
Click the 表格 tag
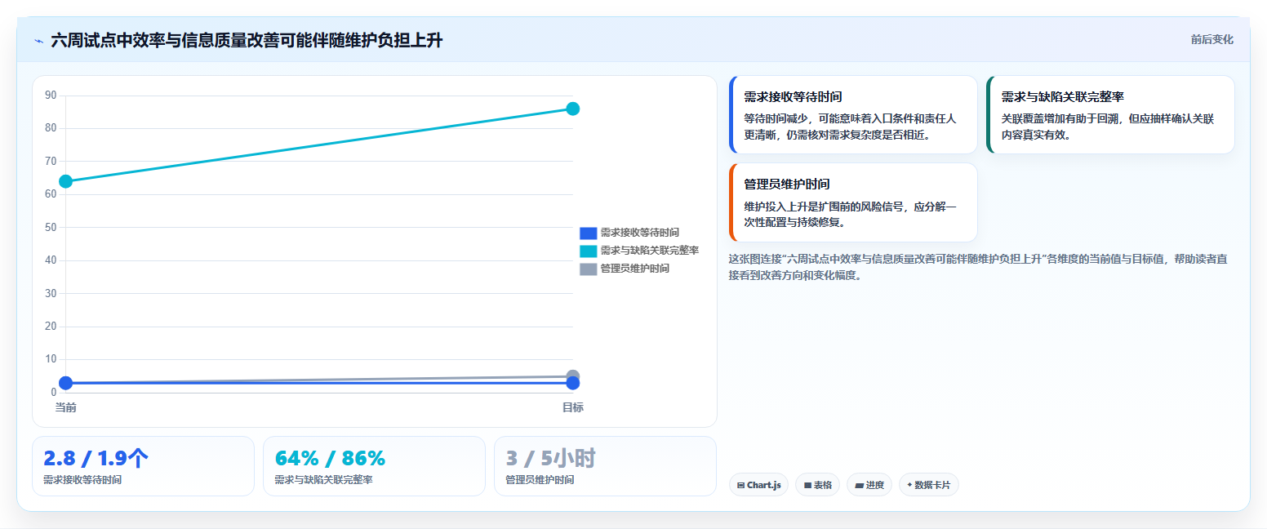818,485
